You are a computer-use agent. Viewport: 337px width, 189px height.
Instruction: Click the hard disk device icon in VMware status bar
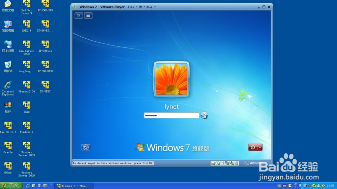[x=213, y=163]
